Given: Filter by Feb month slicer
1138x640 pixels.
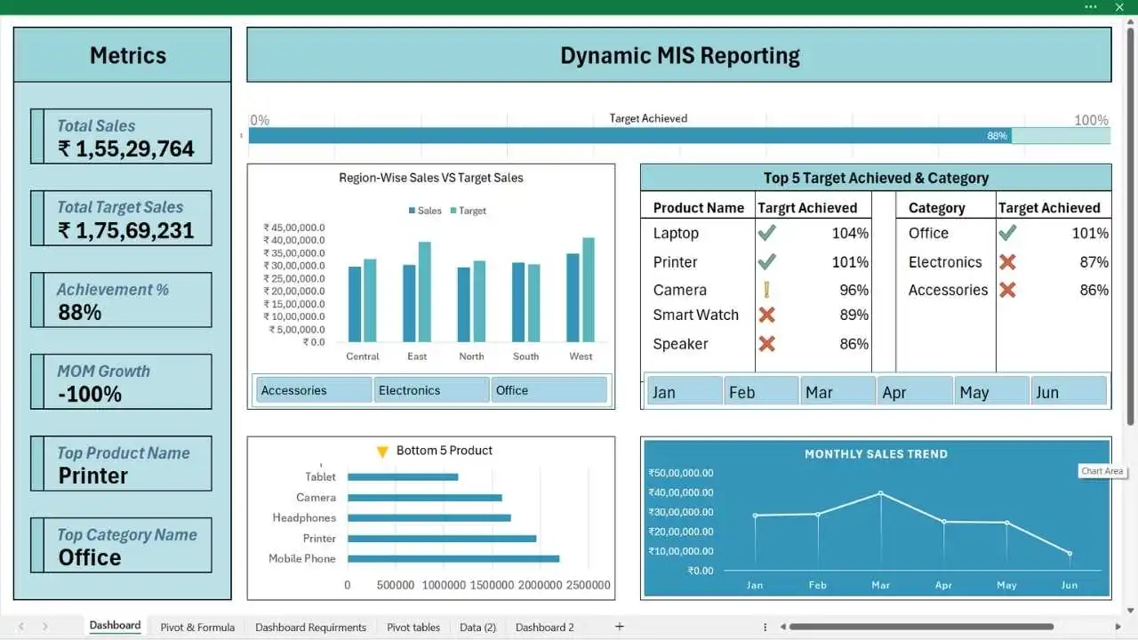Looking at the screenshot, I should pos(761,392).
